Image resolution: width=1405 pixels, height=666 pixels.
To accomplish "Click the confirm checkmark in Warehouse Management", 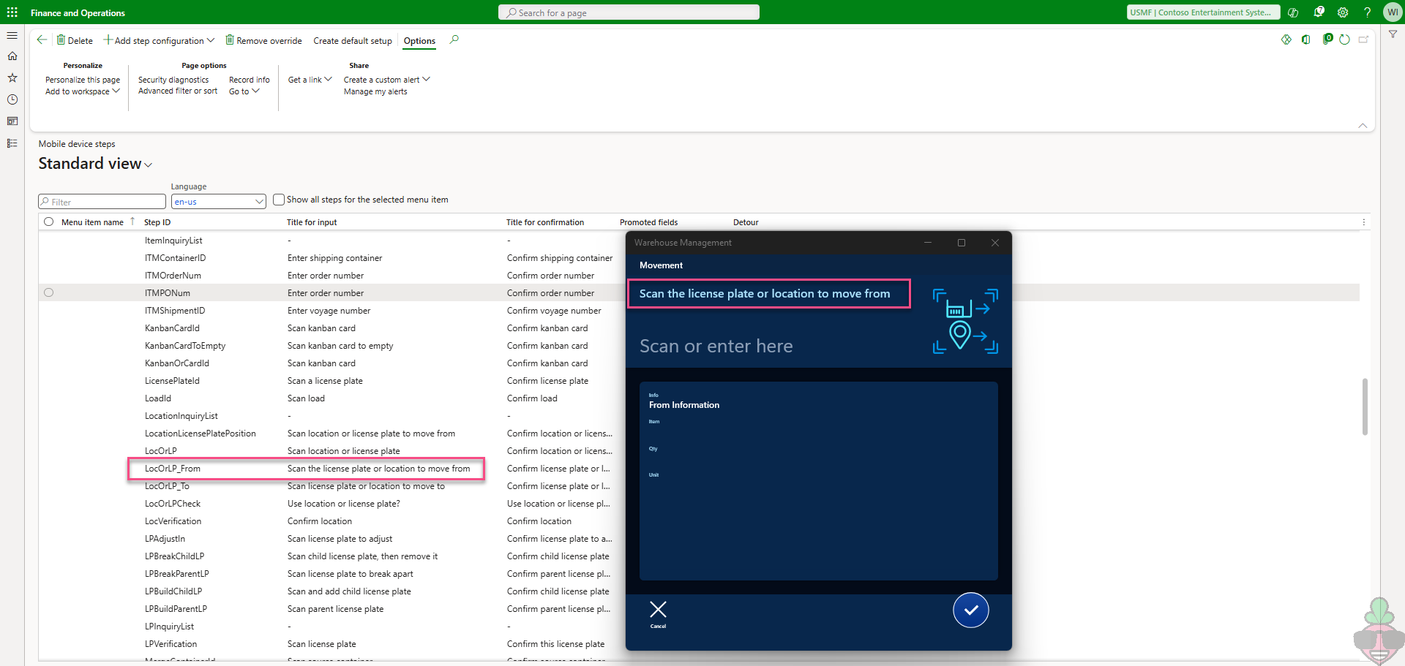I will pos(970,610).
